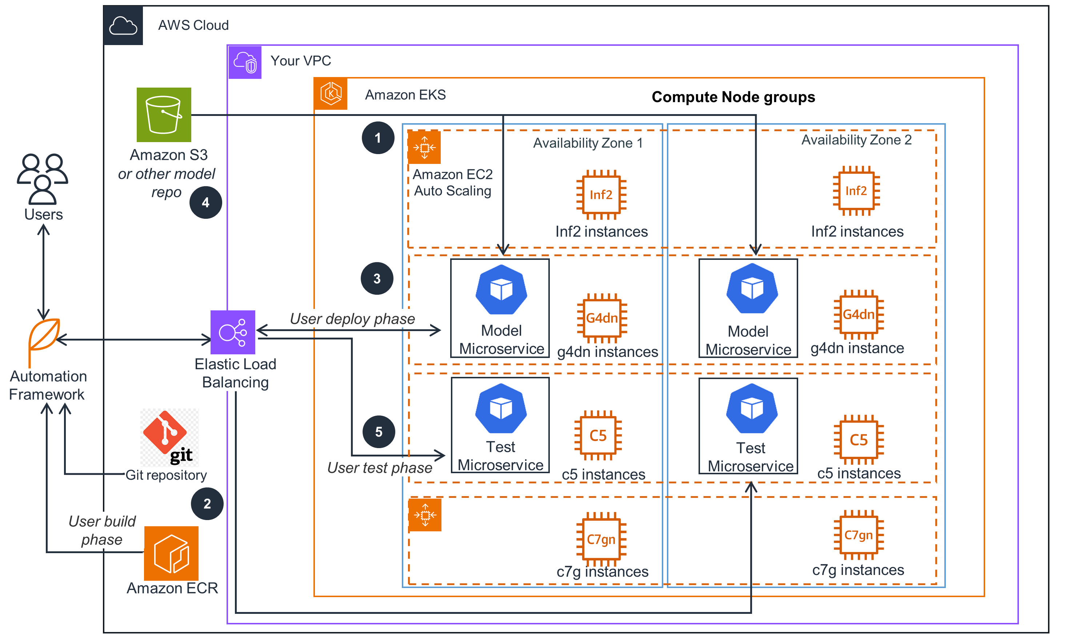Click step number 5 circle marker
The image size is (1068, 640).
click(x=379, y=432)
